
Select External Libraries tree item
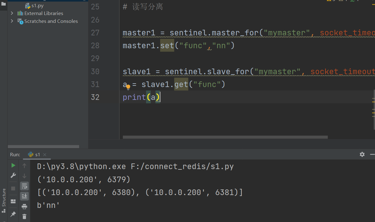[x=40, y=13]
